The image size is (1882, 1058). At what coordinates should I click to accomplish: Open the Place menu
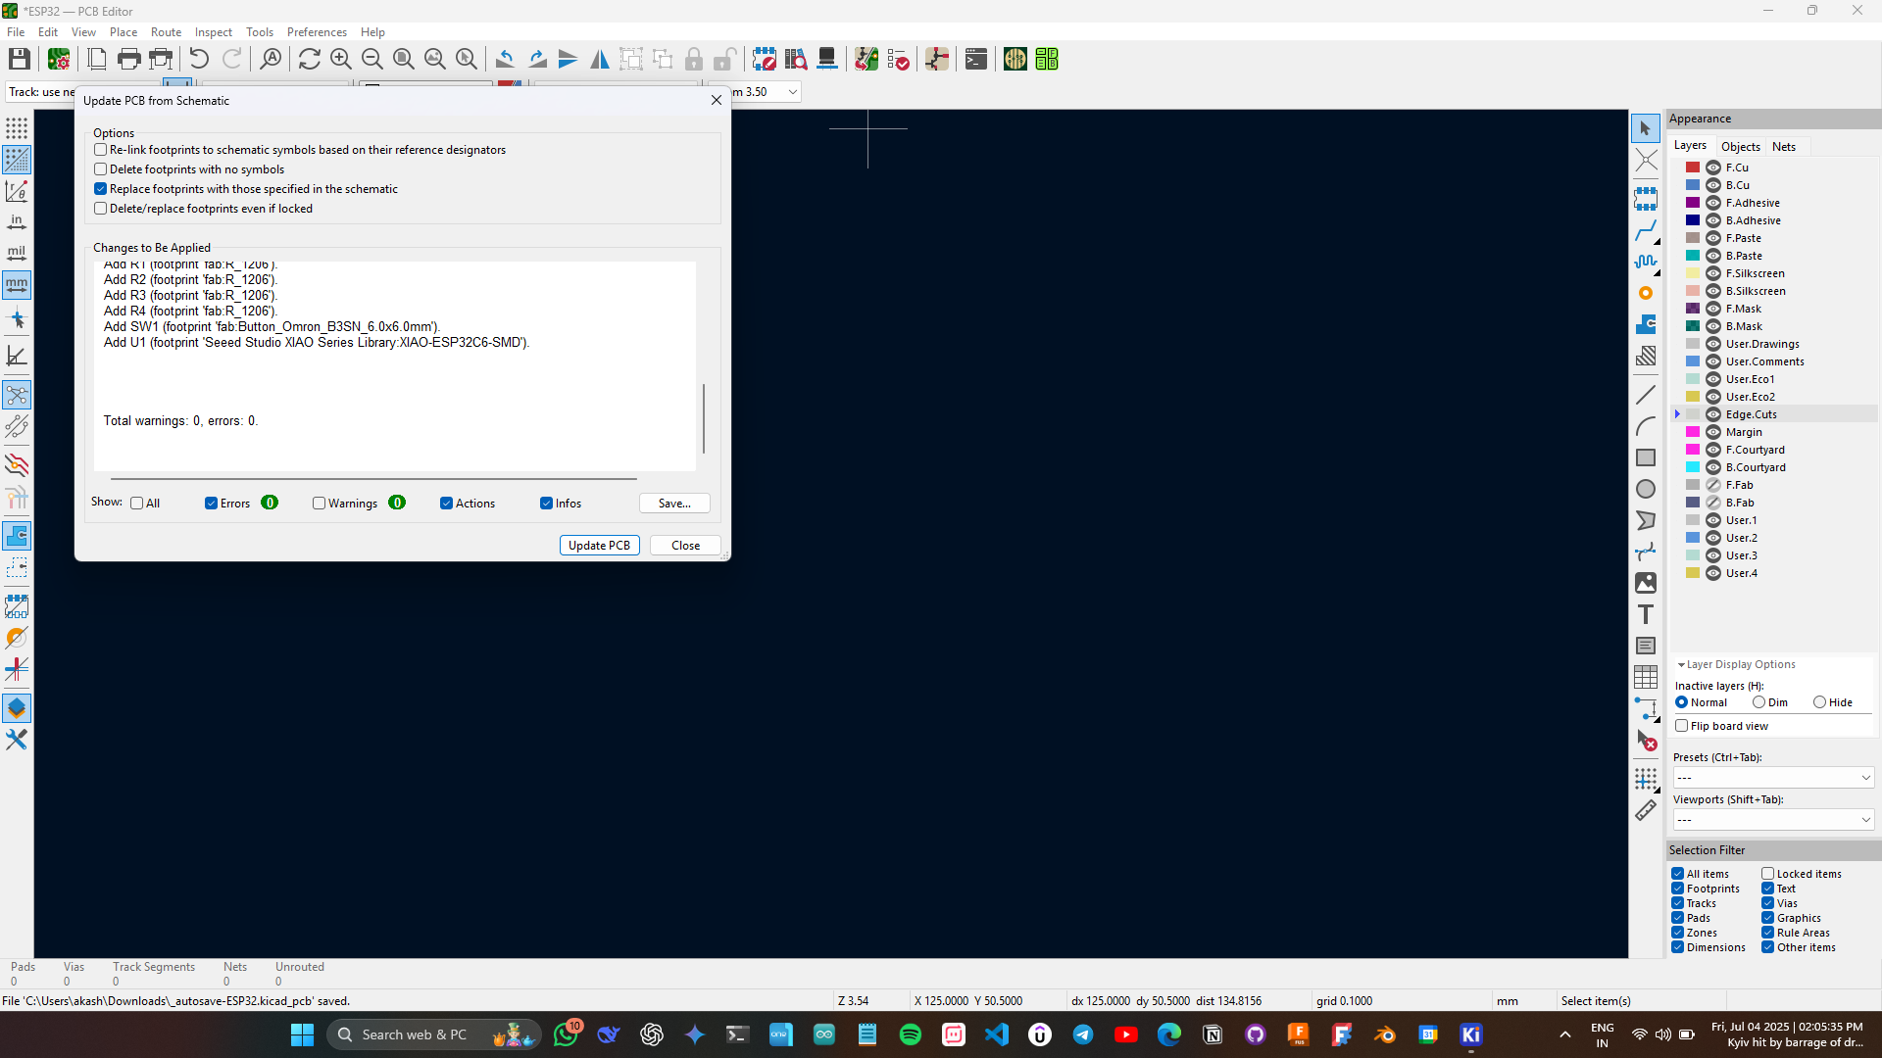click(x=124, y=32)
